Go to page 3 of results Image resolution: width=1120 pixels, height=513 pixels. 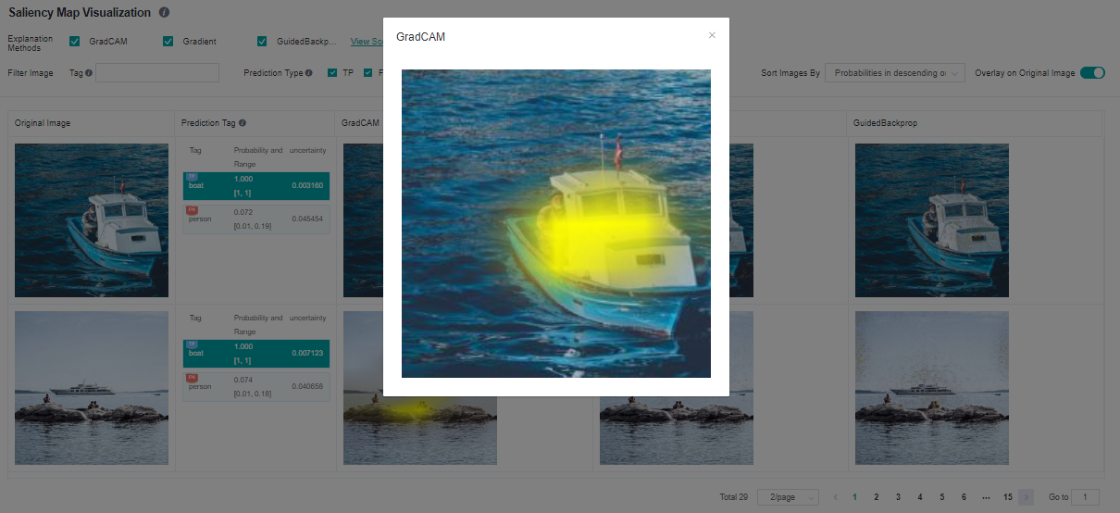click(898, 497)
